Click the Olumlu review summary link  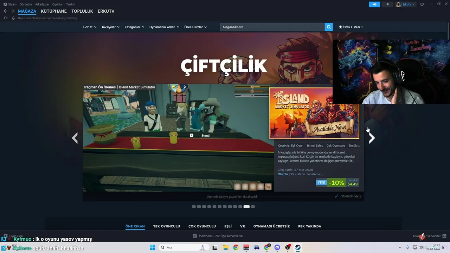pyautogui.click(x=283, y=174)
